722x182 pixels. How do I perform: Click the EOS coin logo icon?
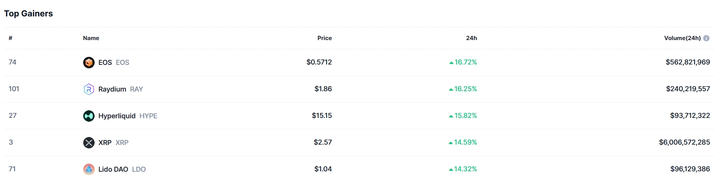tap(89, 62)
